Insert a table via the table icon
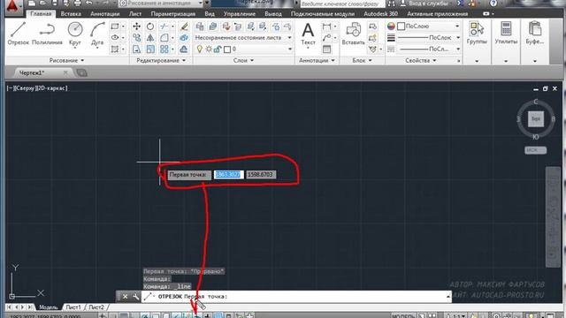Screen dimensions: 566x318 [326, 49]
